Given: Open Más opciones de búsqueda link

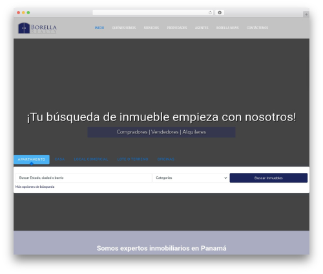Looking at the screenshot, I should pyautogui.click(x=35, y=187).
